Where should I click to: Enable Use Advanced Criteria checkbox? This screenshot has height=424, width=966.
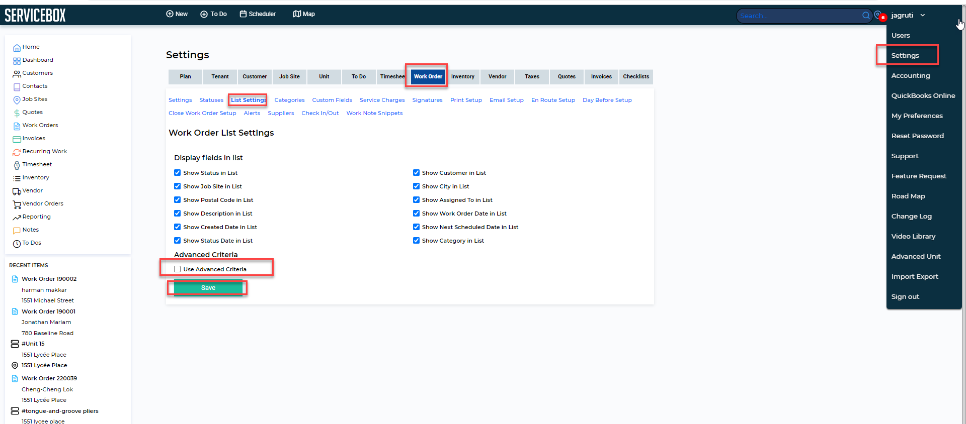(x=177, y=269)
